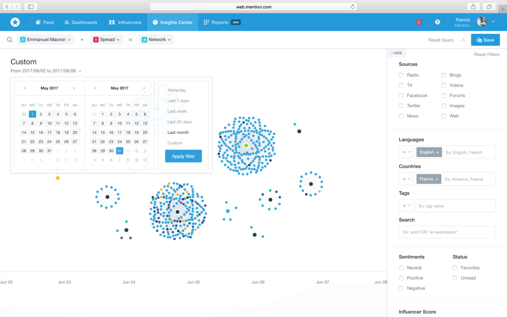Screen dimensions: 507x317
Task: Remove the English language tag
Action: point(438,153)
